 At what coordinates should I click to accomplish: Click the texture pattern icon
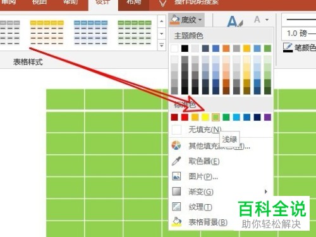176,207
